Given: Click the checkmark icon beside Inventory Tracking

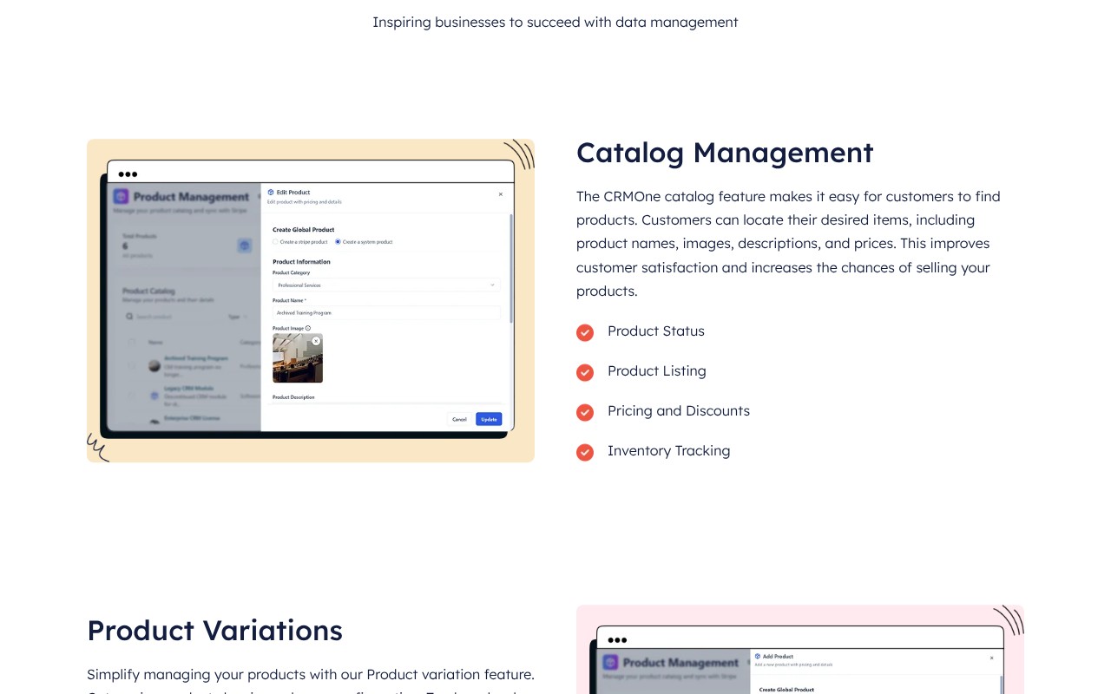Looking at the screenshot, I should pos(585,452).
